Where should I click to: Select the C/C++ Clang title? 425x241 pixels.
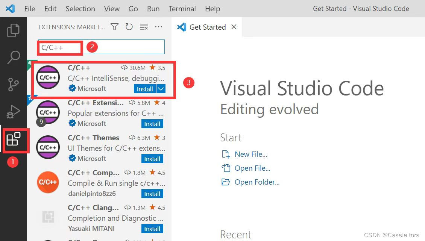point(93,208)
